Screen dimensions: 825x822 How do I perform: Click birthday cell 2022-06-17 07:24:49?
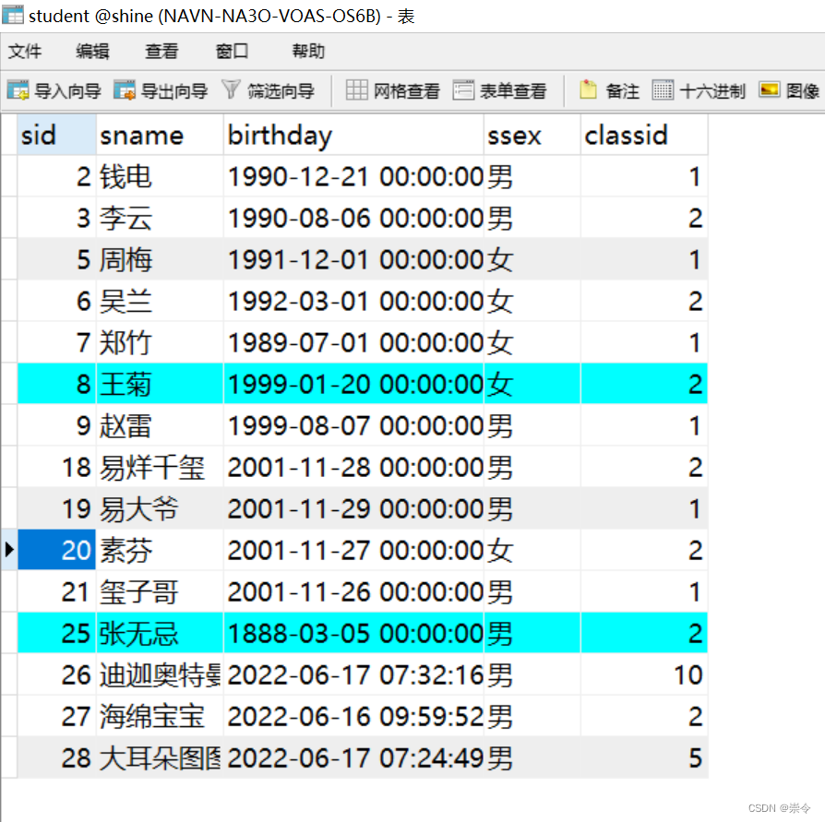pos(353,757)
